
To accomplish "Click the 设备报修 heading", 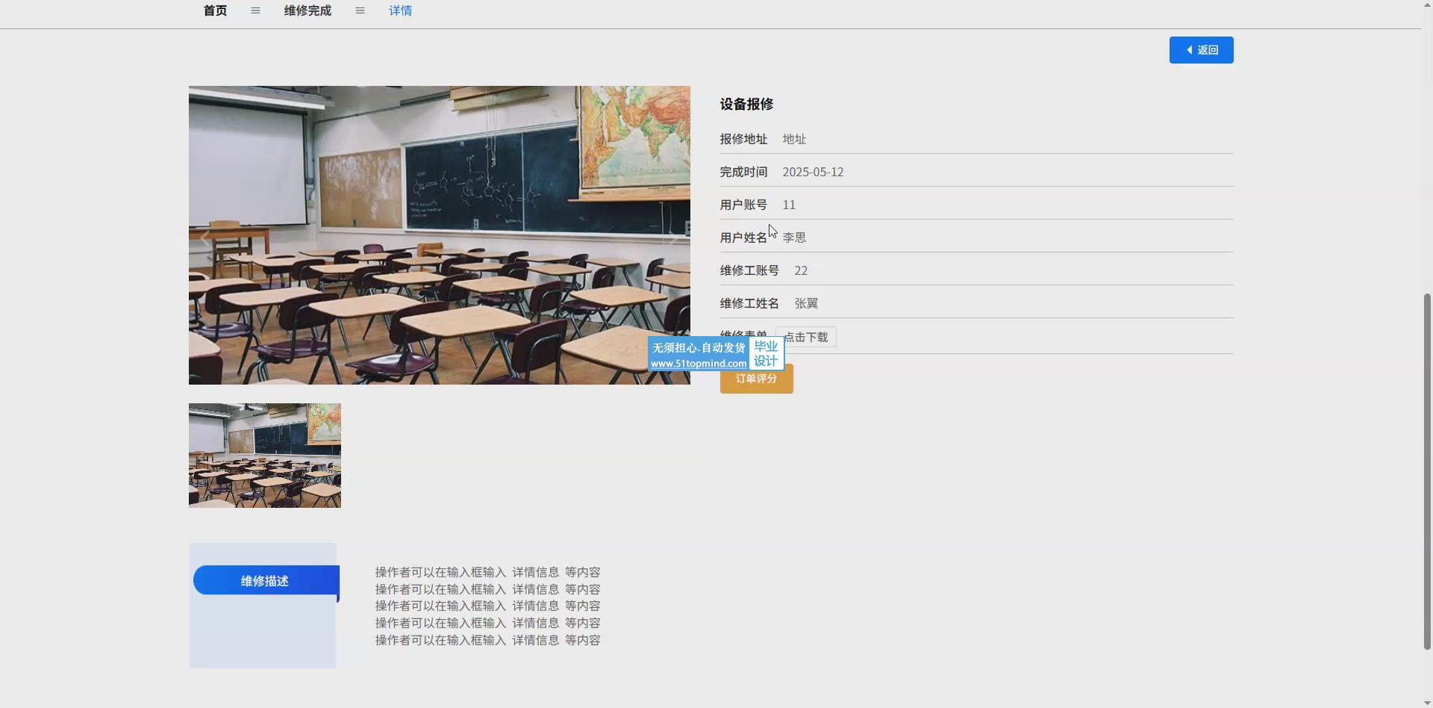I will click(x=746, y=105).
